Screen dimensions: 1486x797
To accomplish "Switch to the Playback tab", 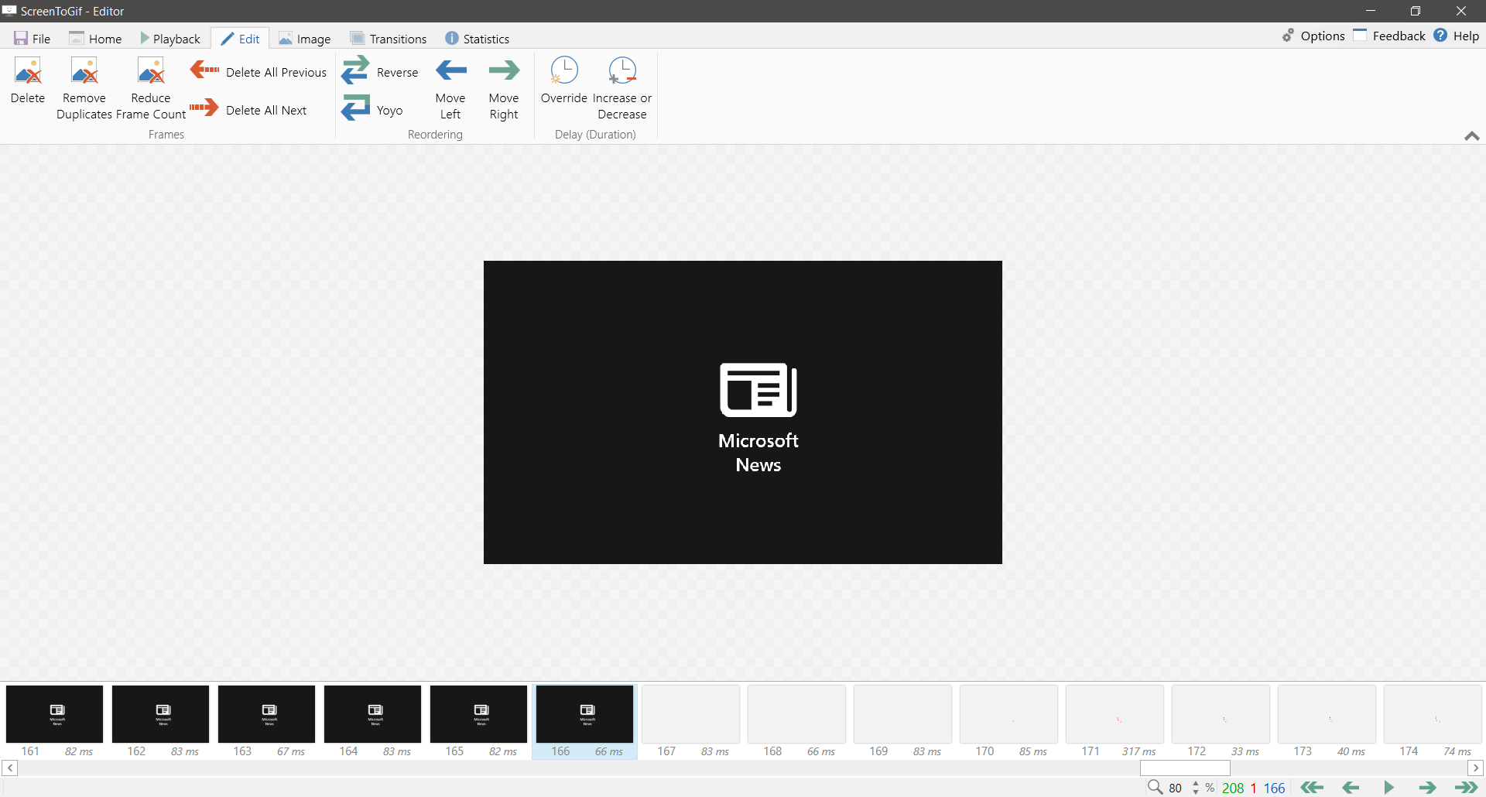I will click(x=170, y=39).
